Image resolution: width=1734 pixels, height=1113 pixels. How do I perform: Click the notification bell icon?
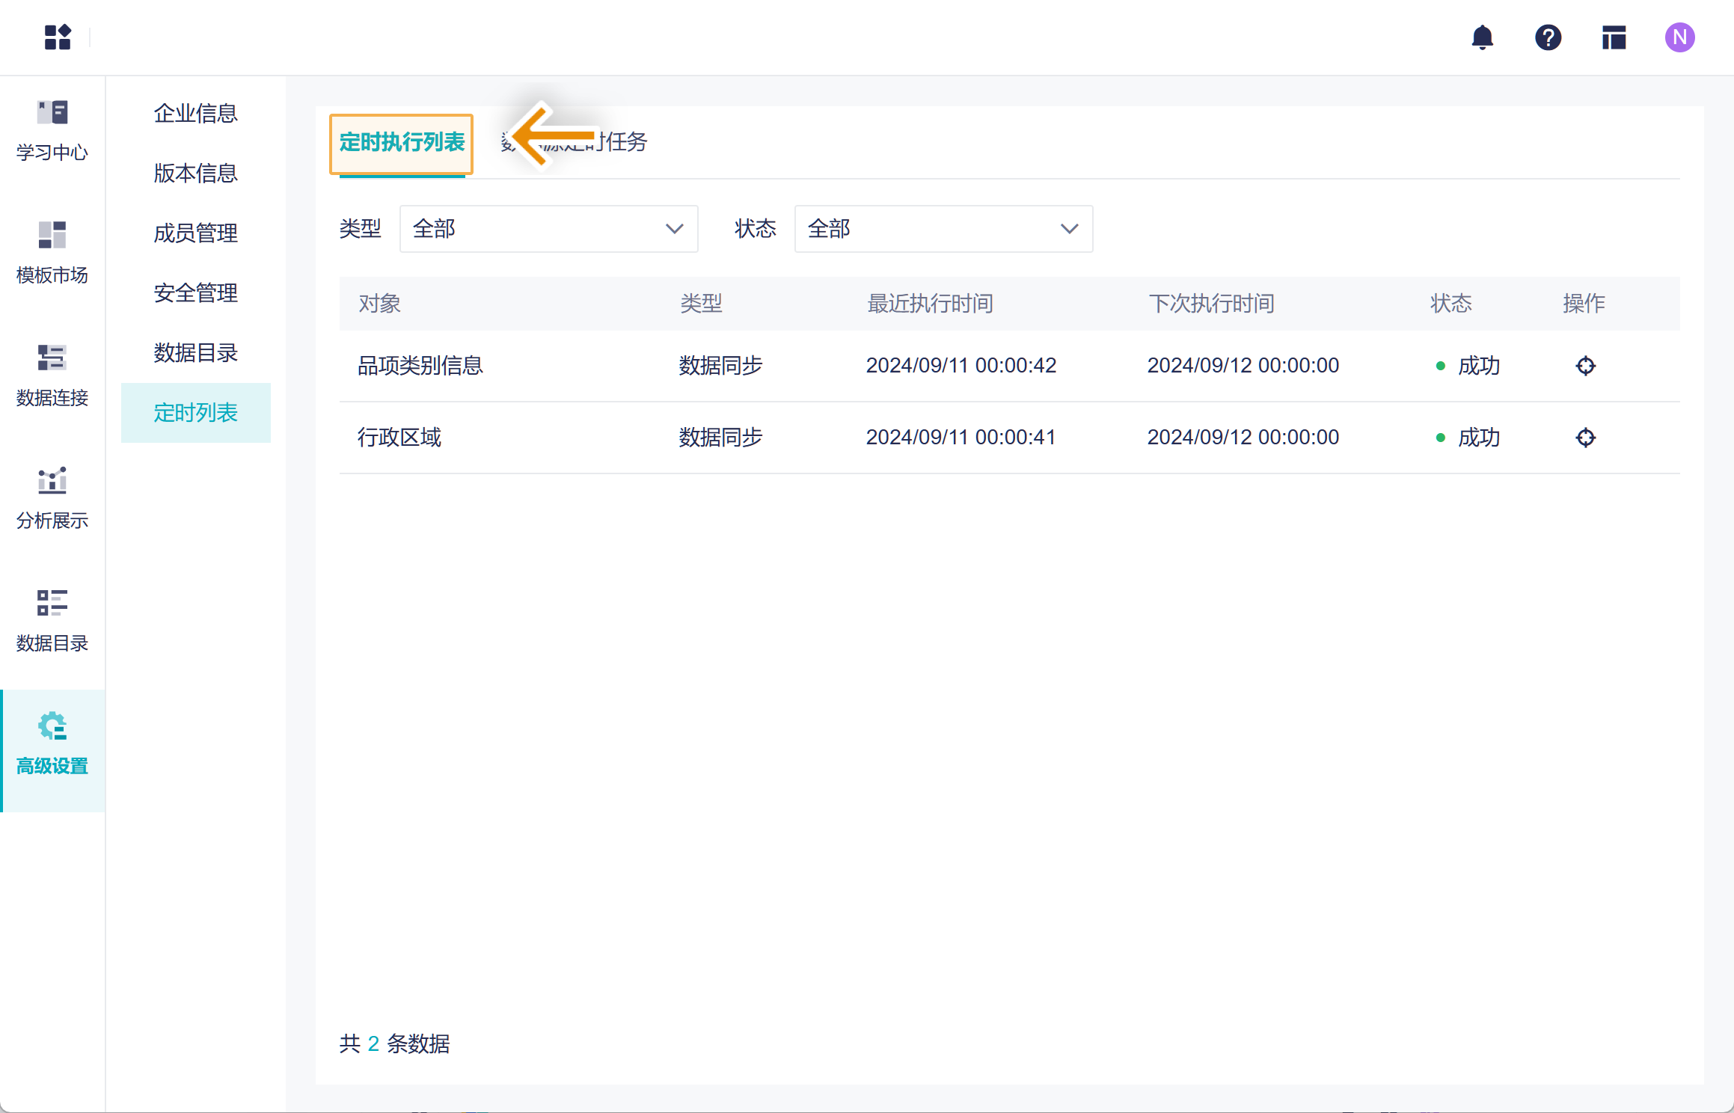pos(1482,37)
